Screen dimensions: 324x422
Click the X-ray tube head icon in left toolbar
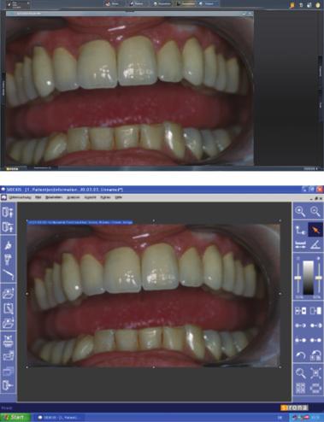pyautogui.click(x=8, y=245)
